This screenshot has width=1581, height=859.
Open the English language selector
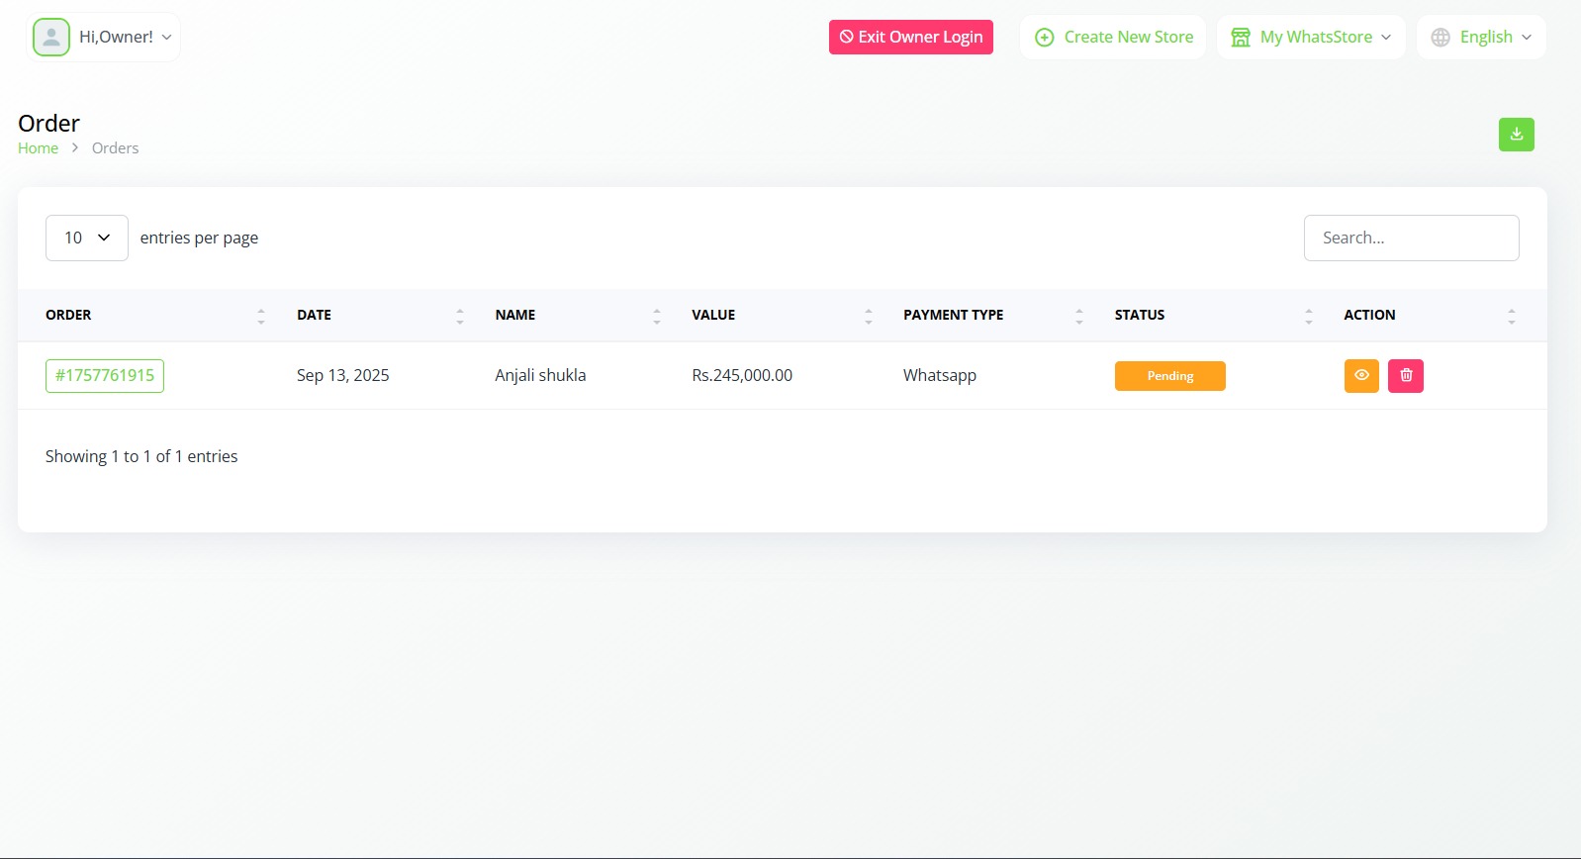coord(1481,38)
